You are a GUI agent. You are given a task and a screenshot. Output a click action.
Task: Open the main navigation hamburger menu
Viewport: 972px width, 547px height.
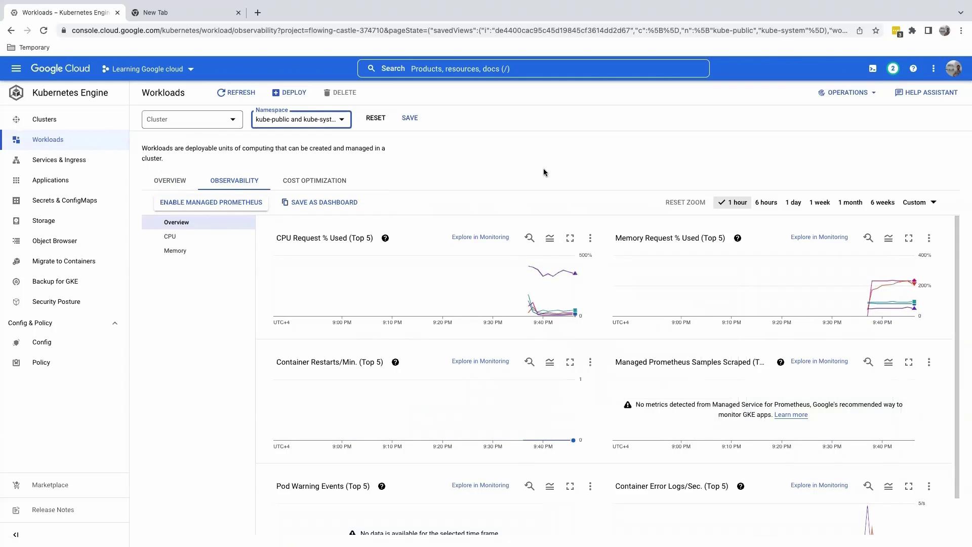(16, 69)
